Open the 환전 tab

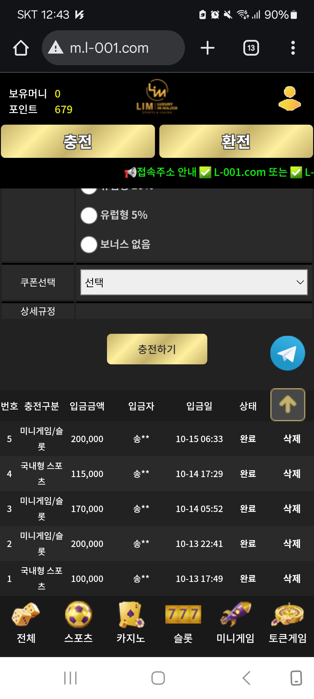point(236,142)
